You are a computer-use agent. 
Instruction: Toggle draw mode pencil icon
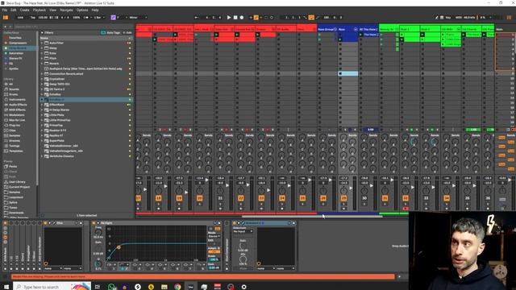click(x=437, y=18)
